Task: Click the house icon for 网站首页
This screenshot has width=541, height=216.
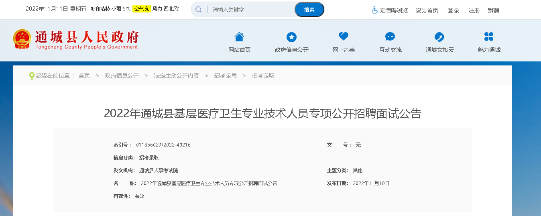Action: point(239,37)
